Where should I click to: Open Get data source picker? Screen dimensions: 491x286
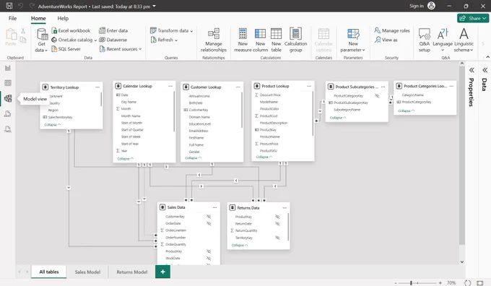click(42, 40)
